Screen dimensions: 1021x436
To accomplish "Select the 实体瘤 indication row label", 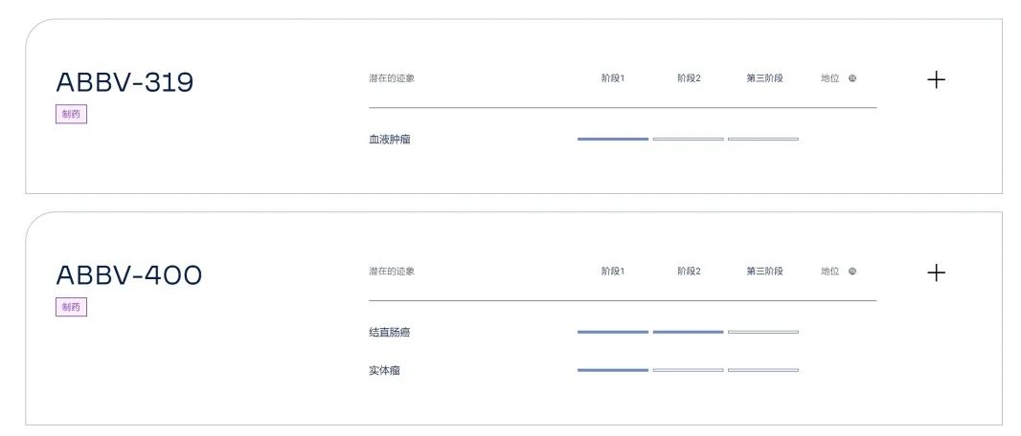I will point(384,371).
